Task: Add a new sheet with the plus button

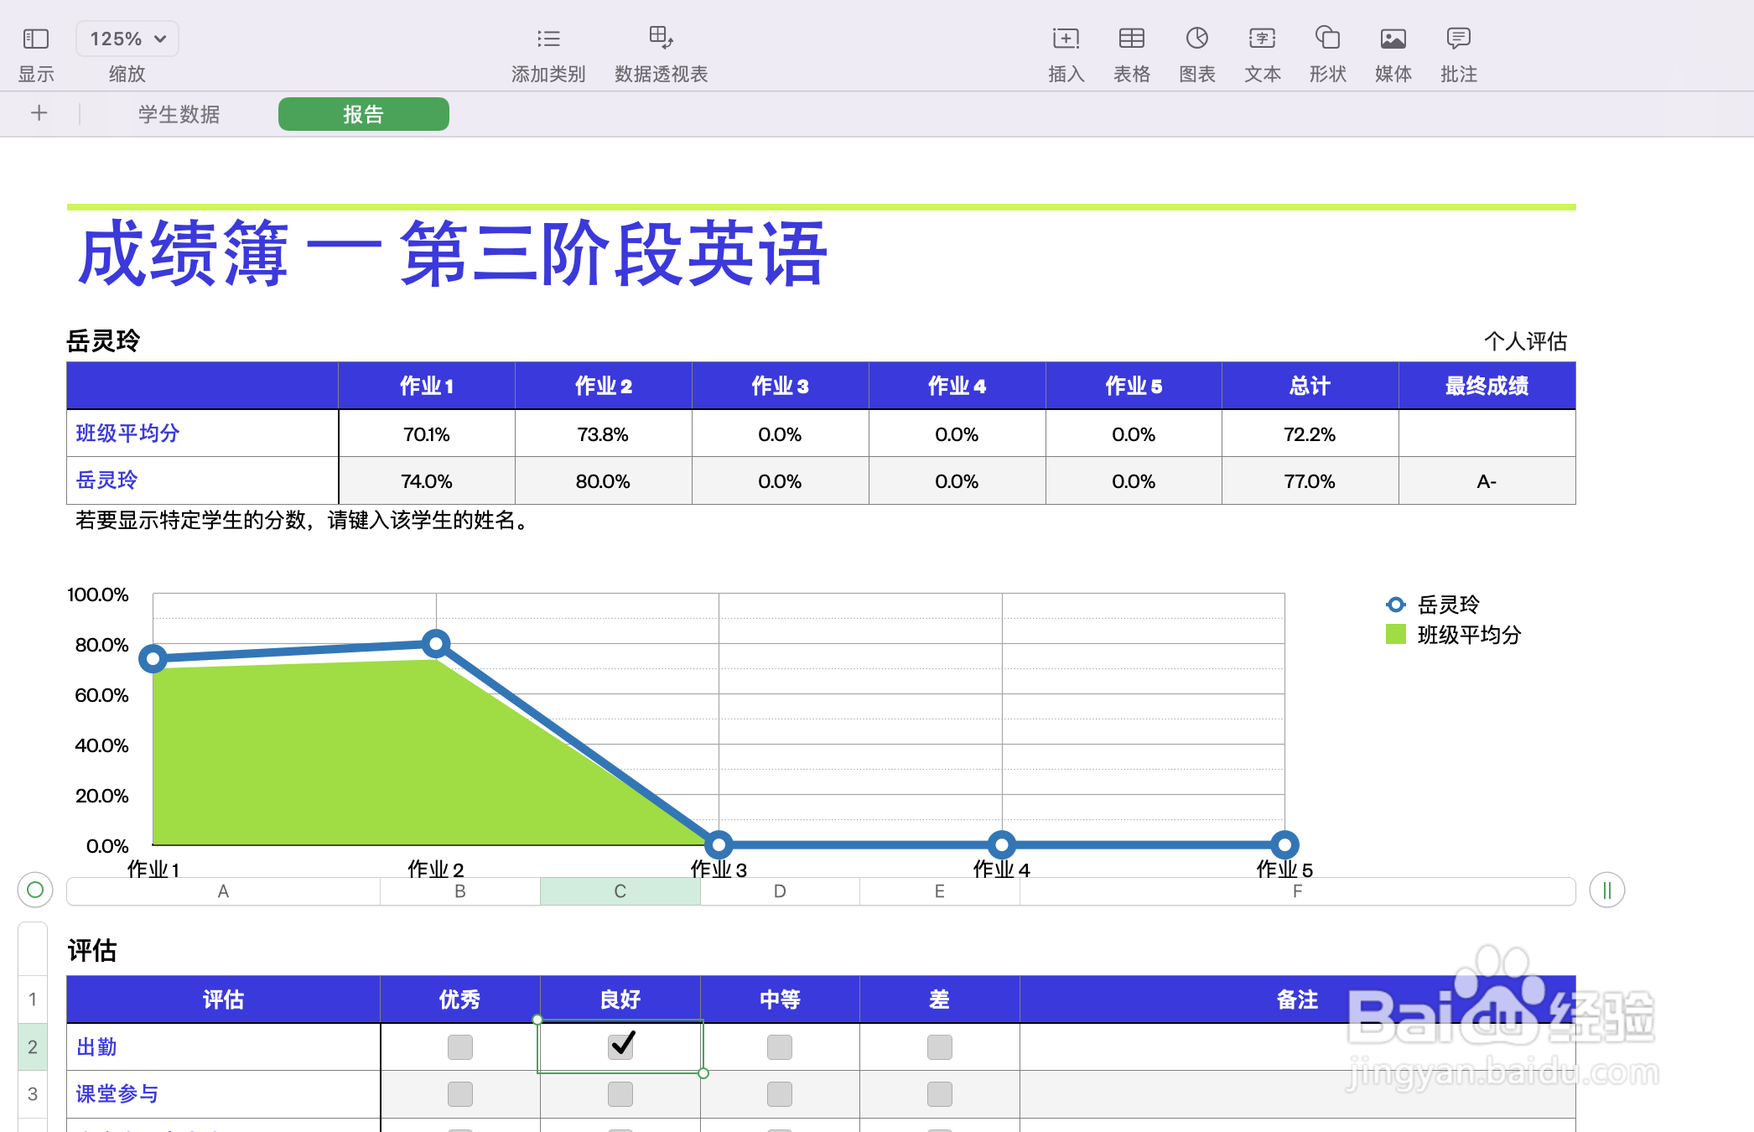Action: 39,114
